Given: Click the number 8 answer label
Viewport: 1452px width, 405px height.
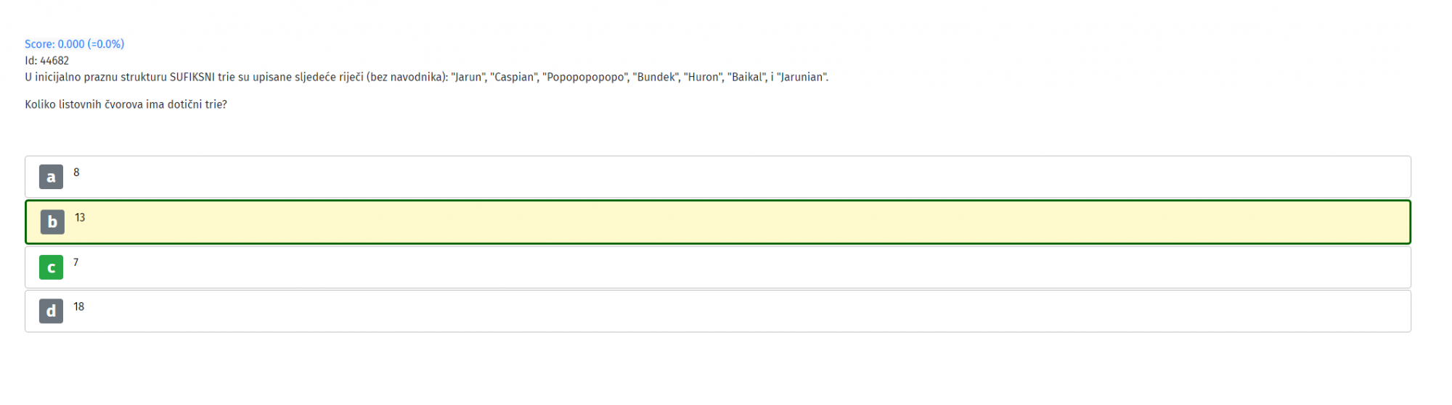Looking at the screenshot, I should [x=76, y=172].
